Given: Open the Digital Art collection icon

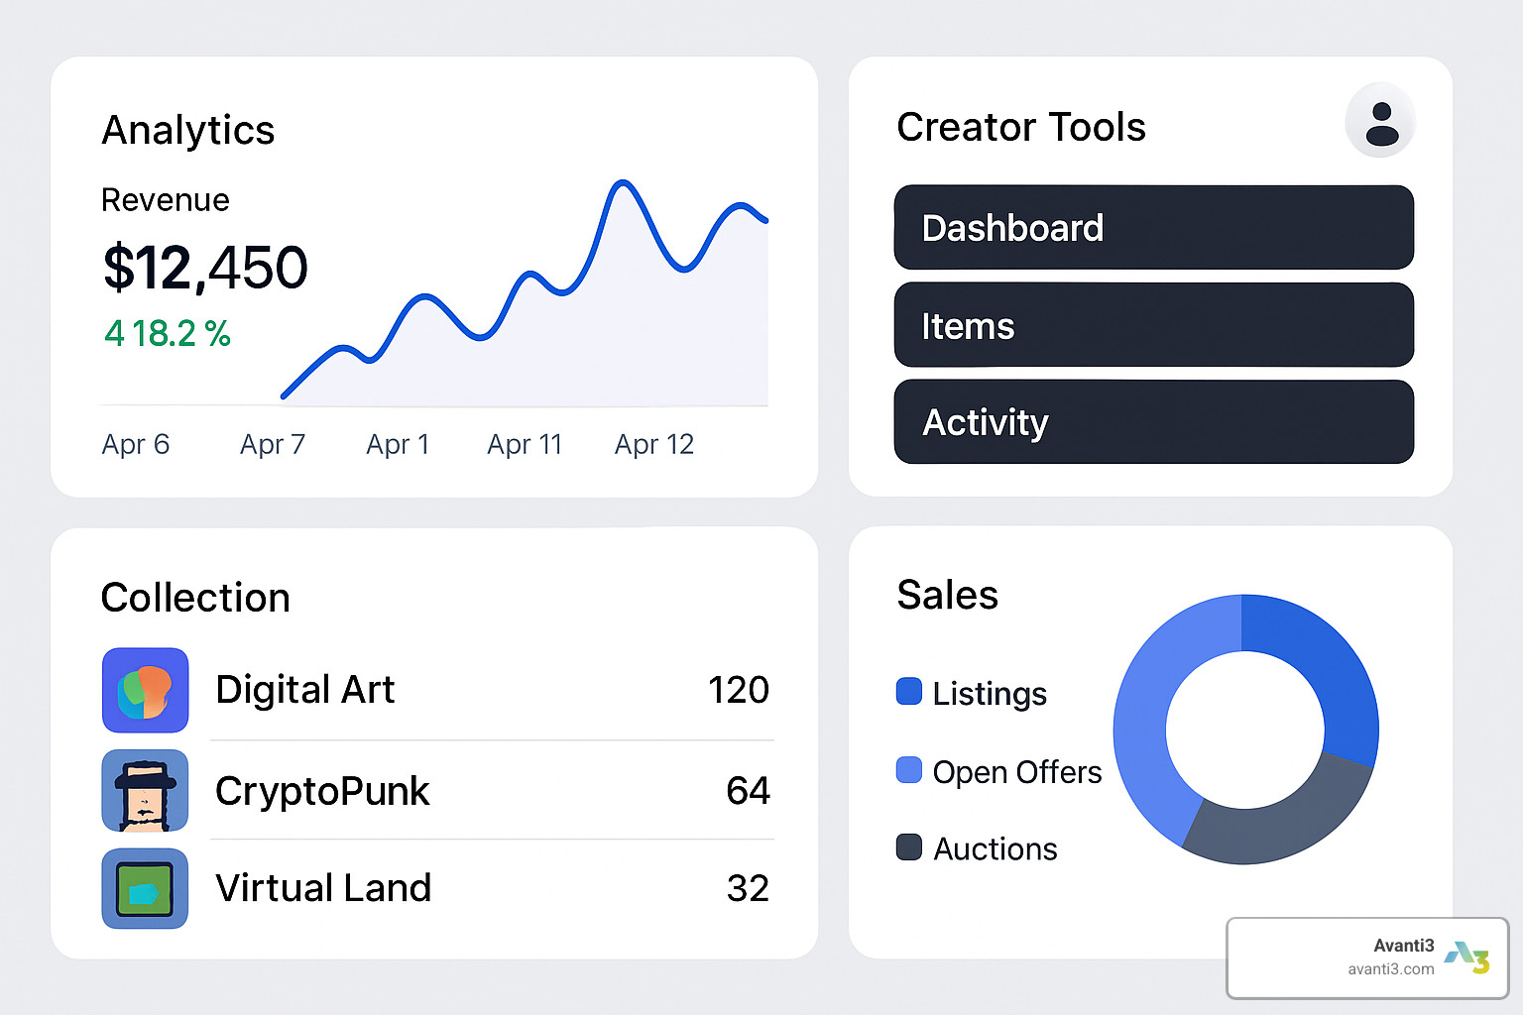Looking at the screenshot, I should pyautogui.click(x=145, y=690).
